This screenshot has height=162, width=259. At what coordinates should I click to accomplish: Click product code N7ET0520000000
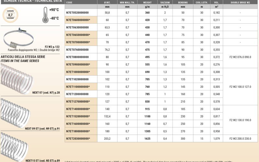click(77, 12)
